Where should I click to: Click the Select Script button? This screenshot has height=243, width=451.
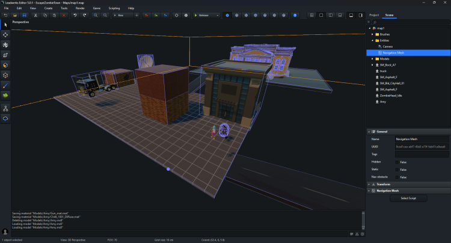tap(408, 198)
